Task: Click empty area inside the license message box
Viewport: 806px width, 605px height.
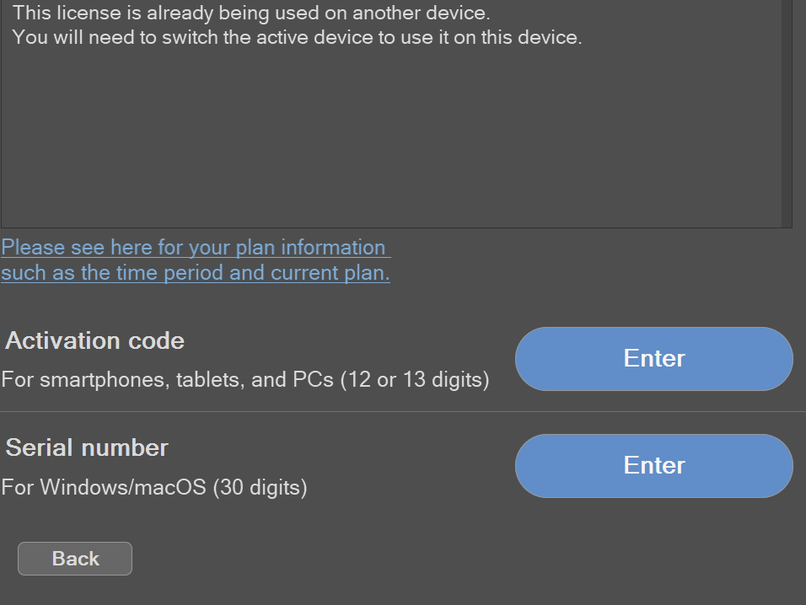Action: pos(388,143)
